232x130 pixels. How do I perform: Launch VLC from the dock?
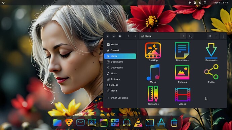(x=138, y=123)
